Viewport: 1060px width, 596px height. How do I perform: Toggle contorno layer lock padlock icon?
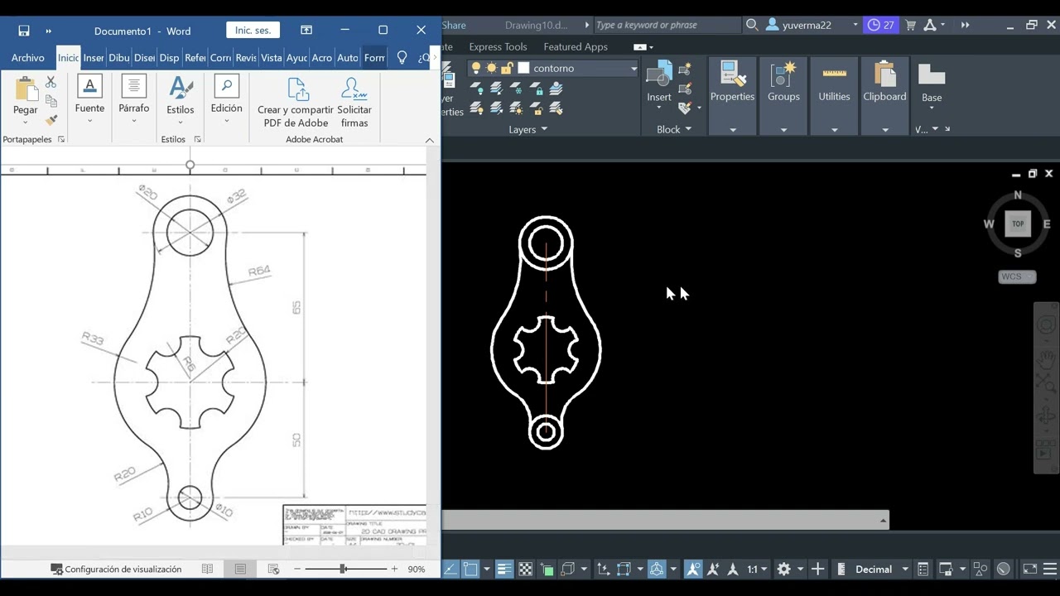point(507,69)
